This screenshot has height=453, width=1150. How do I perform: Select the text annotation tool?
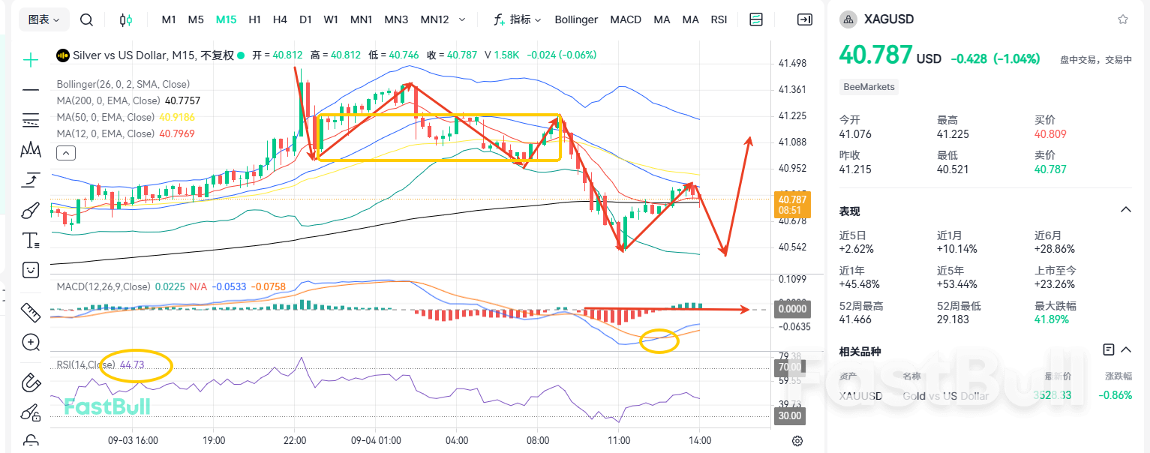(30, 240)
